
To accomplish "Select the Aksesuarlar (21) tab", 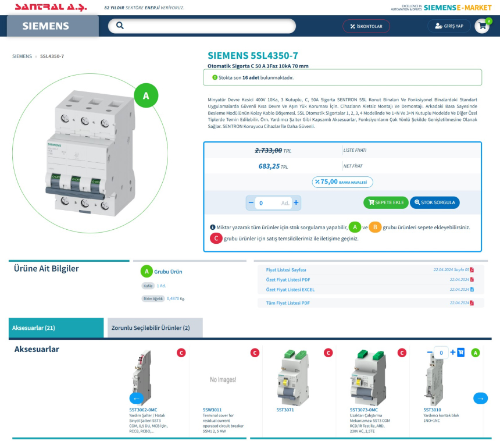I will (x=56, y=328).
